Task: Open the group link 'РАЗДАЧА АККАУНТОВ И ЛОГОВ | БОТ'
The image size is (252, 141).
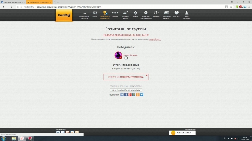Action: pos(126,35)
